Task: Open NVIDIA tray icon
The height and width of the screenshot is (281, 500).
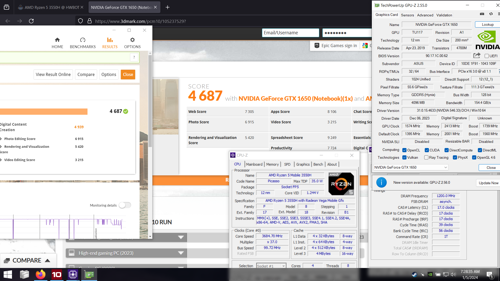Action: 430,274
